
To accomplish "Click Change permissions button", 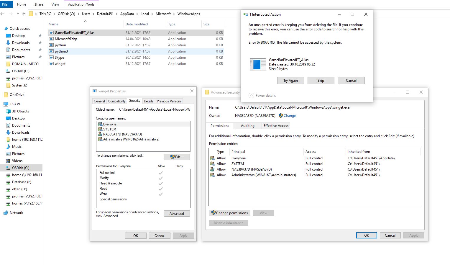I will coord(230,213).
